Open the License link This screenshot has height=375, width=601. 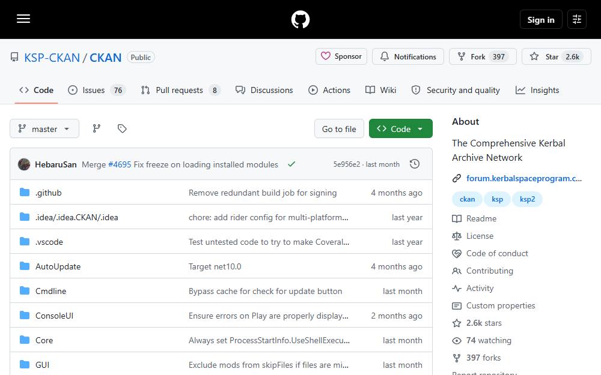(473, 236)
